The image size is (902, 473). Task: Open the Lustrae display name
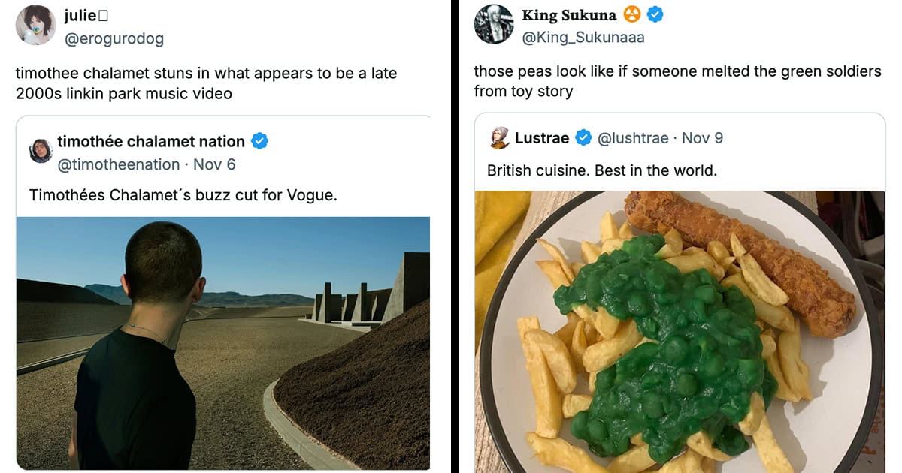coord(542,138)
